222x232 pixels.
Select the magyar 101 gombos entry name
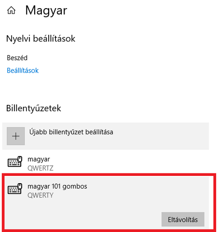click(x=57, y=187)
